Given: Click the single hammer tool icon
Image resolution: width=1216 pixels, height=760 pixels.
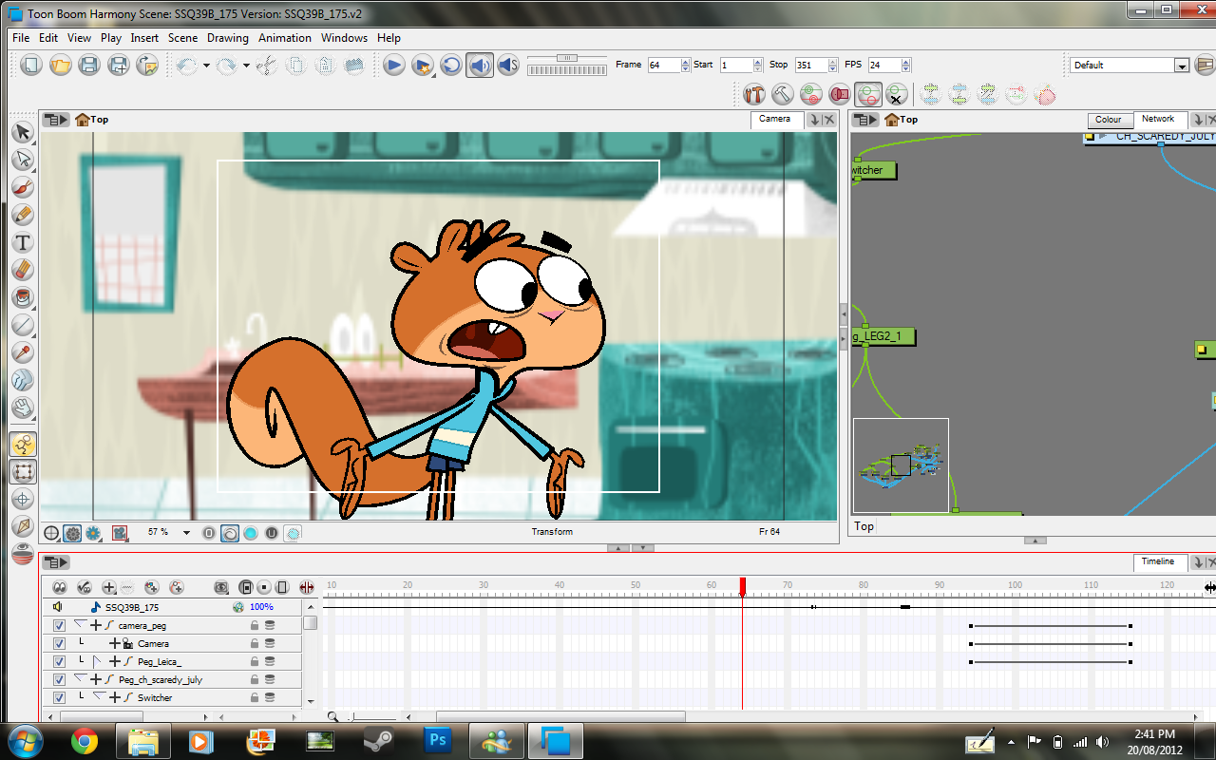Looking at the screenshot, I should coord(782,94).
